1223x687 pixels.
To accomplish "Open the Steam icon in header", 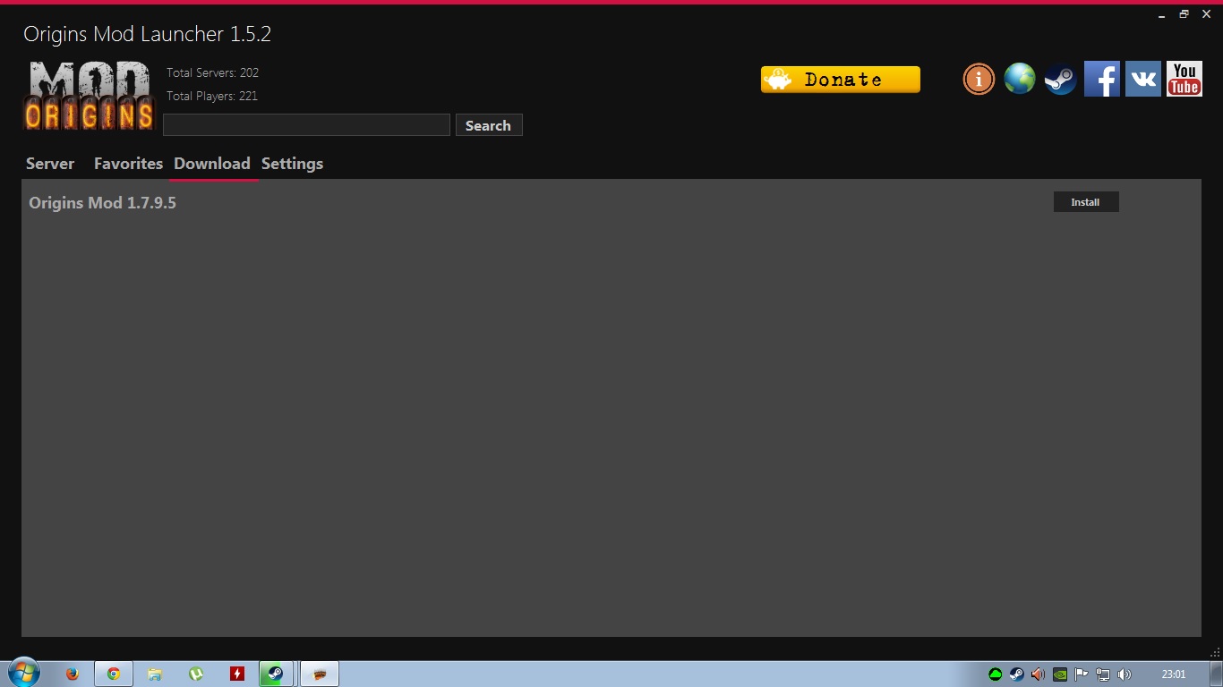I will coord(1061,79).
